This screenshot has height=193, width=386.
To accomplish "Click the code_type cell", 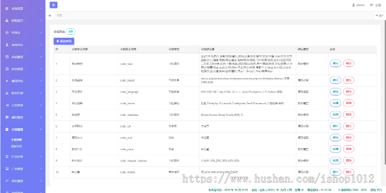I will pos(142,64).
